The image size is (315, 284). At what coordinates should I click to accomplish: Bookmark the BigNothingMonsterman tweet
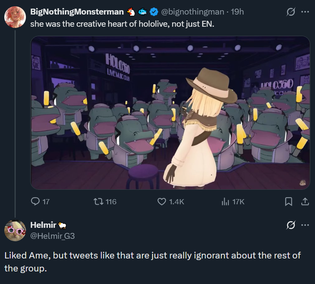tap(288, 202)
